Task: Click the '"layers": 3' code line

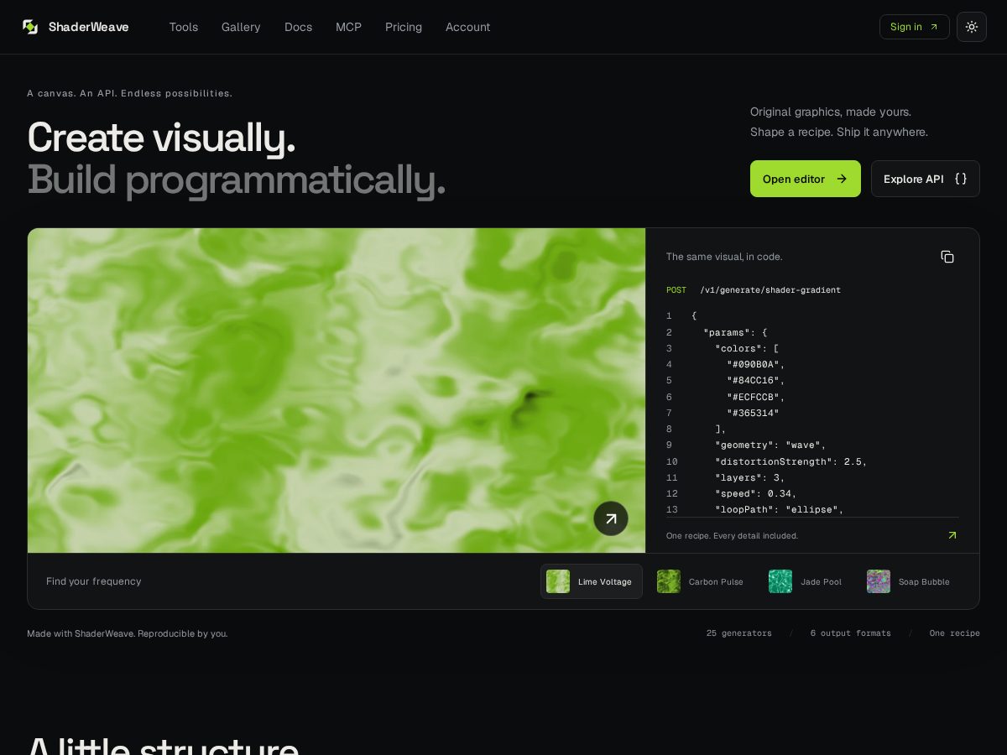Action: 750,477
